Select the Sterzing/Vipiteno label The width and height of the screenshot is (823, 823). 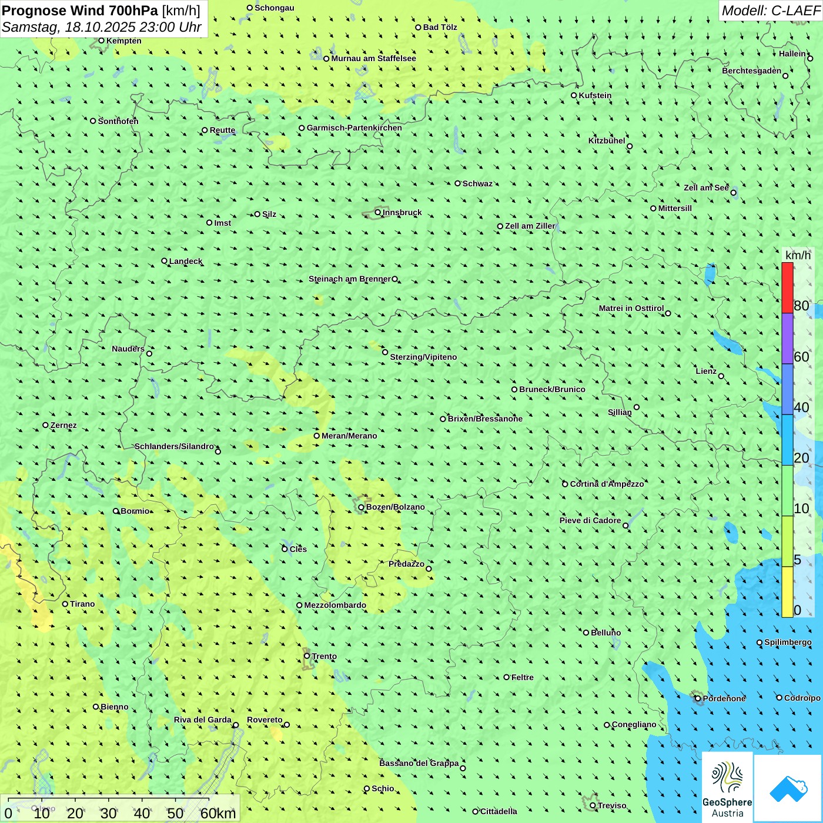(x=423, y=357)
